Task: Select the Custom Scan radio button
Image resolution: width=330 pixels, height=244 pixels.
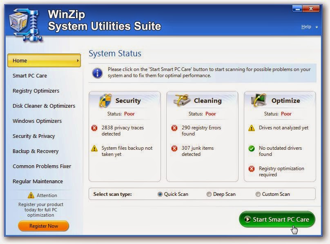Action: 258,194
